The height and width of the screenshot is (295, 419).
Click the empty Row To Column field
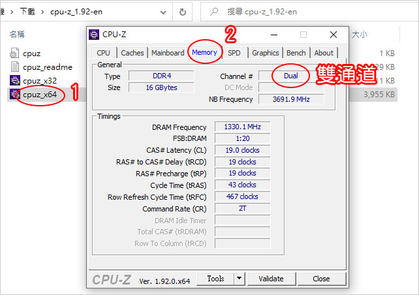pos(242,243)
